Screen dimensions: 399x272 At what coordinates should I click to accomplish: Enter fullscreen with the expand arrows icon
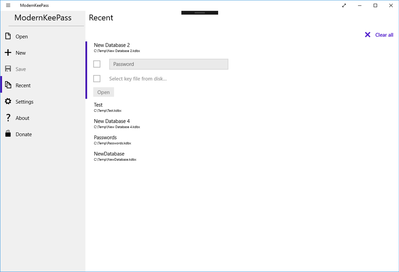pyautogui.click(x=344, y=5)
